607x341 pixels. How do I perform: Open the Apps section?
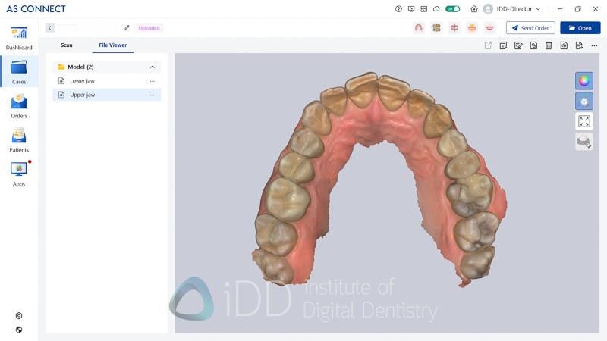pos(19,174)
